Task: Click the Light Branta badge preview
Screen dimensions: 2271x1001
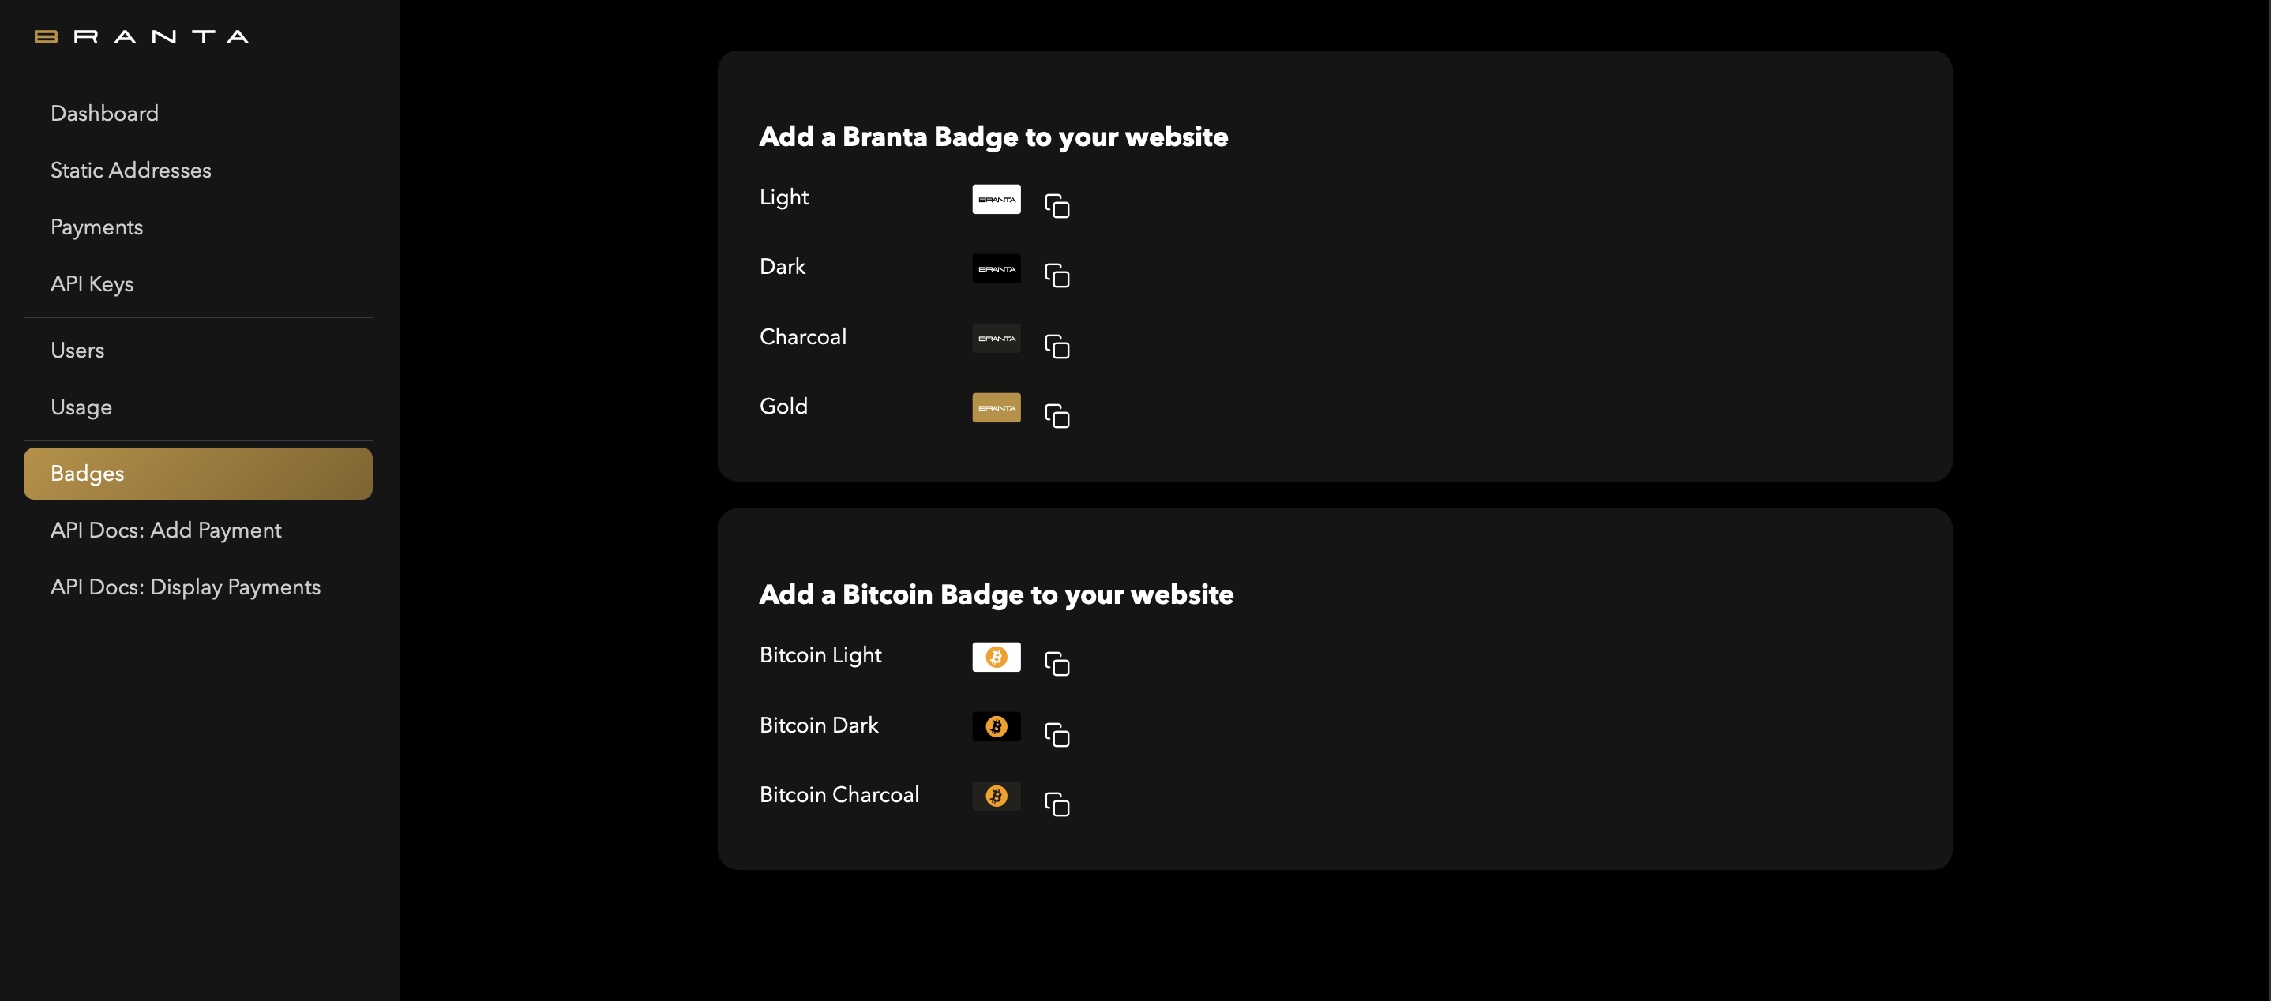Action: 997,199
